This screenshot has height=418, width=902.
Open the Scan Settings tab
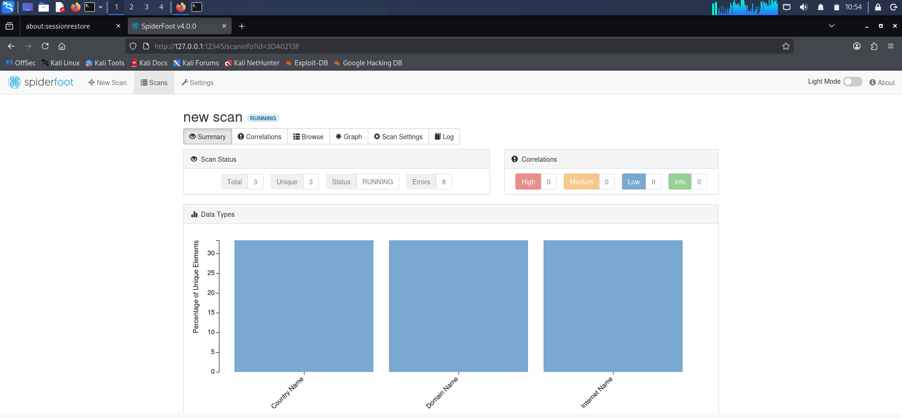tap(398, 137)
